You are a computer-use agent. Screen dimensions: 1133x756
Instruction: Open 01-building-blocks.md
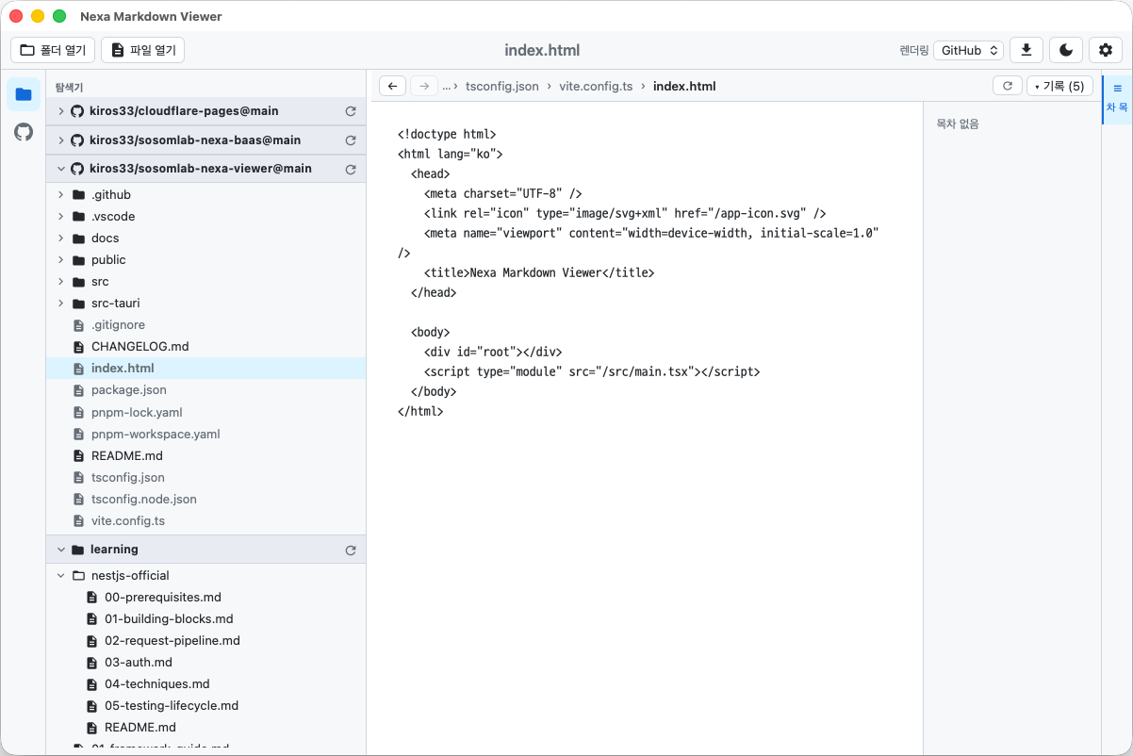(205, 618)
